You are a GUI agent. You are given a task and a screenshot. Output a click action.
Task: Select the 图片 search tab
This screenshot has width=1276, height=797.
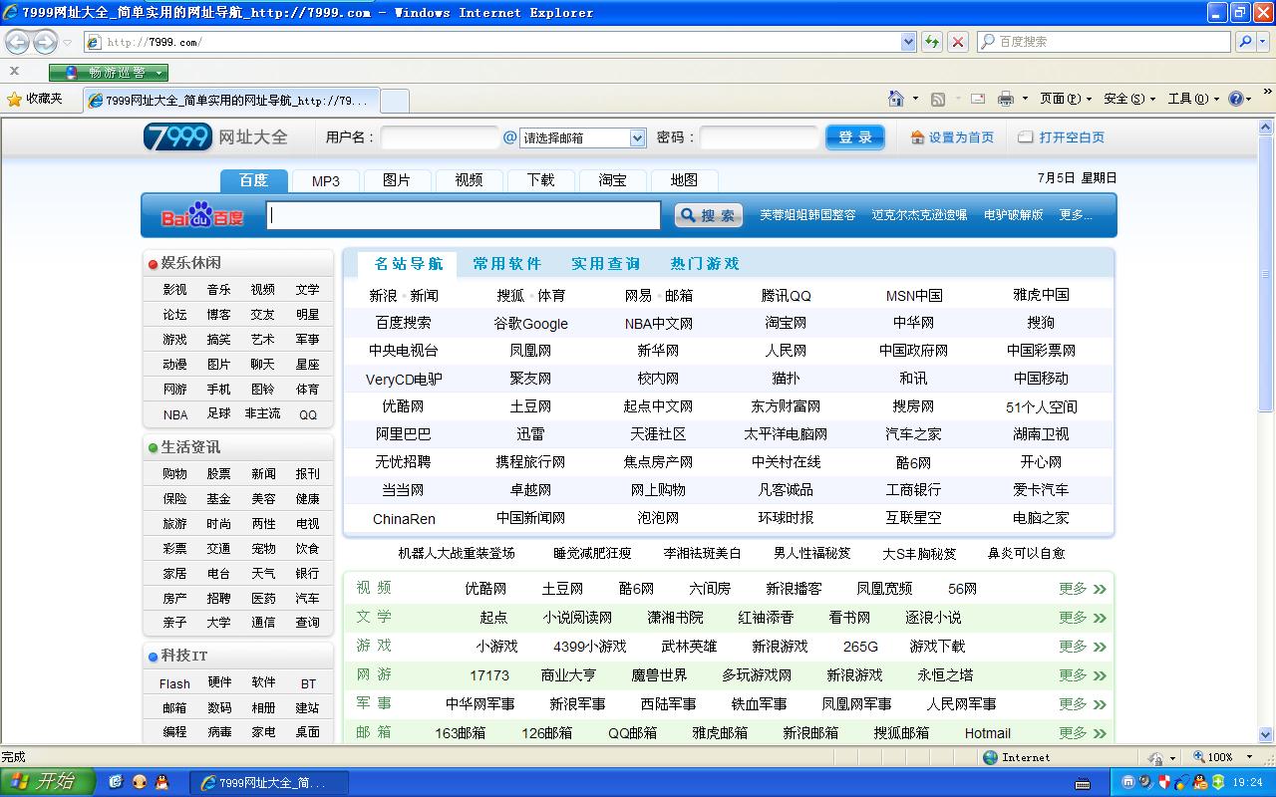396,180
